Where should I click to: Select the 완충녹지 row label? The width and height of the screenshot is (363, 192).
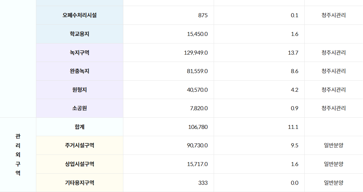tap(79, 71)
